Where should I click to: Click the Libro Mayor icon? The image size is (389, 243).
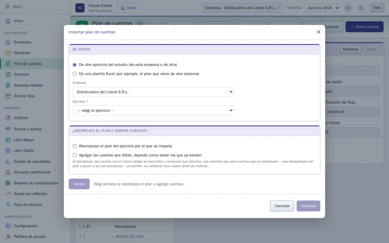[8, 140]
